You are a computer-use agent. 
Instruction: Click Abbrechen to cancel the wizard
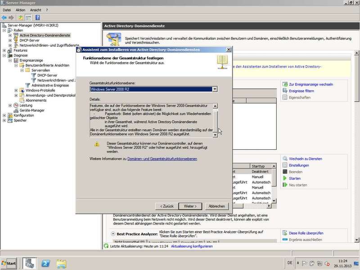click(216, 206)
